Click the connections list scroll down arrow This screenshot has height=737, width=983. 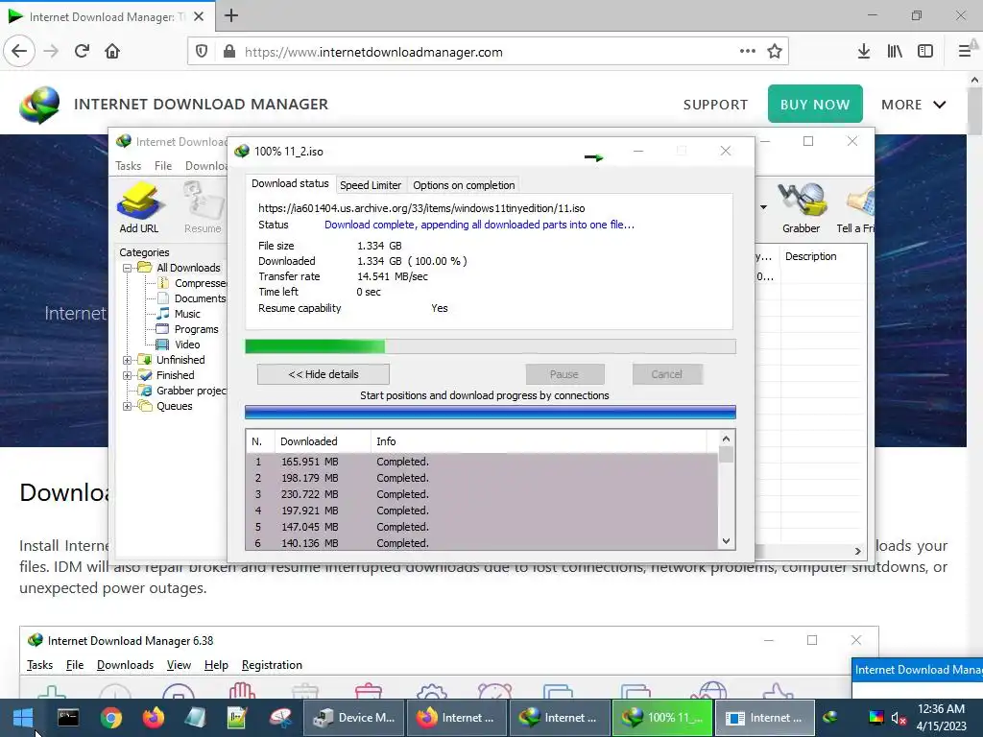tap(726, 541)
